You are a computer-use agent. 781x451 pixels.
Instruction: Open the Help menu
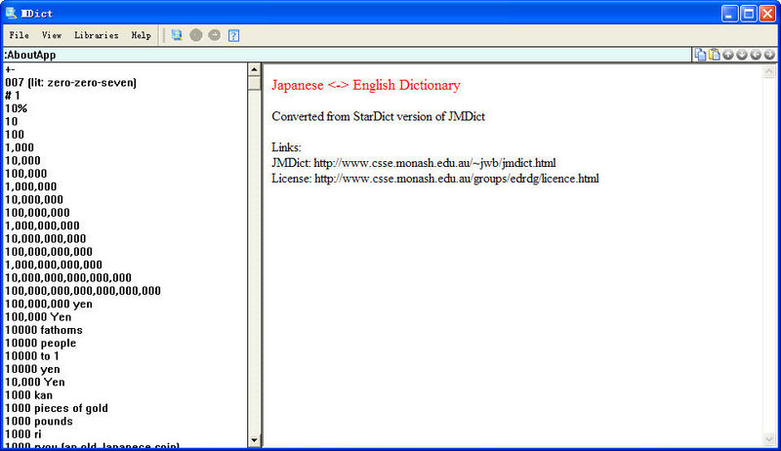[x=141, y=35]
